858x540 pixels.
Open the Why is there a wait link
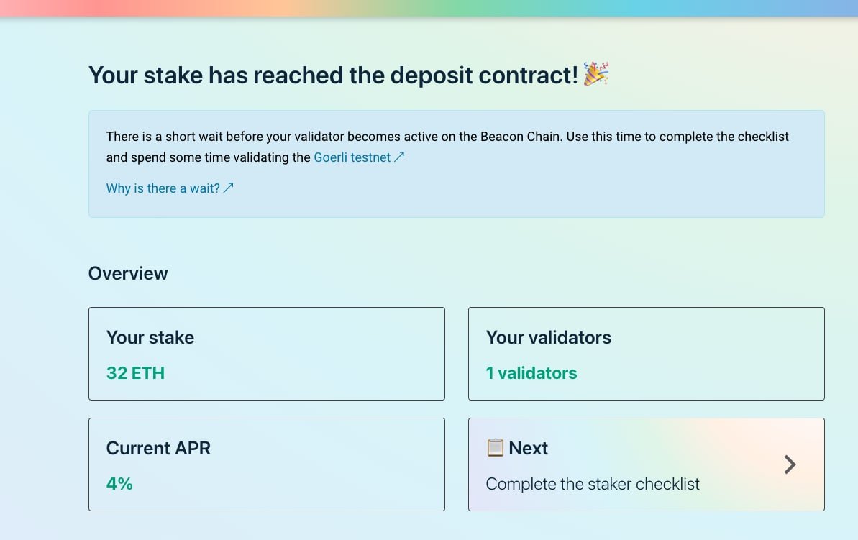coord(164,188)
